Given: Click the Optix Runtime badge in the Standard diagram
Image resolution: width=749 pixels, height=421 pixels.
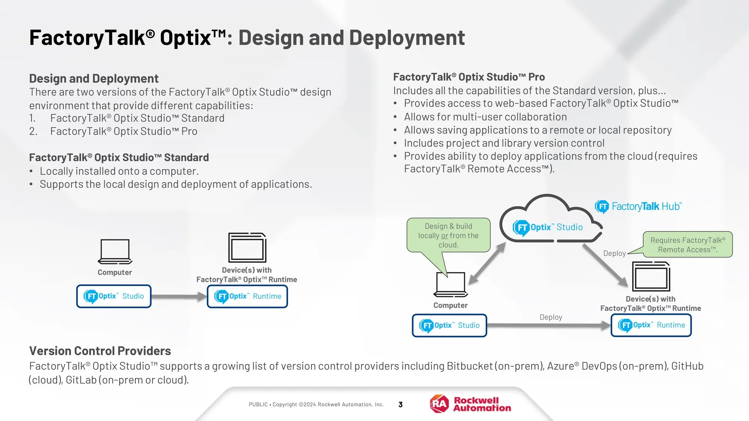Looking at the screenshot, I should pos(248,296).
